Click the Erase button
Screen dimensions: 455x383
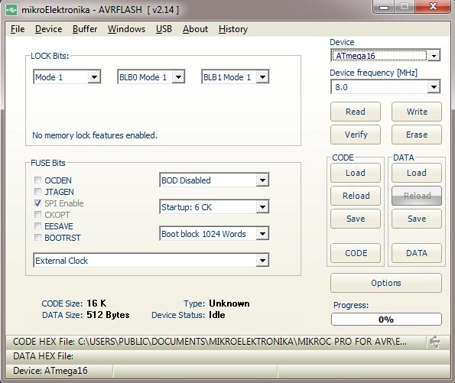point(417,135)
